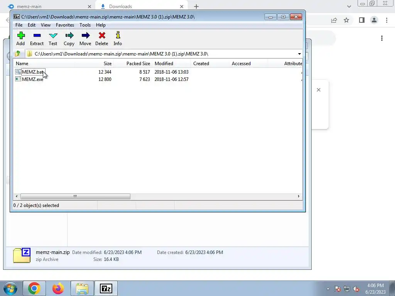This screenshot has height=296, width=395.
Task: Switch to the Downloads Chrome tab
Action: [141, 7]
